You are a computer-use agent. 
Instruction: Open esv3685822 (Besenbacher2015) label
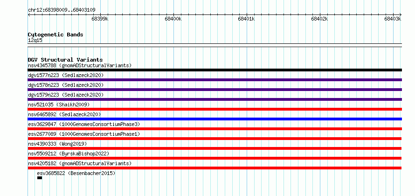76,173
